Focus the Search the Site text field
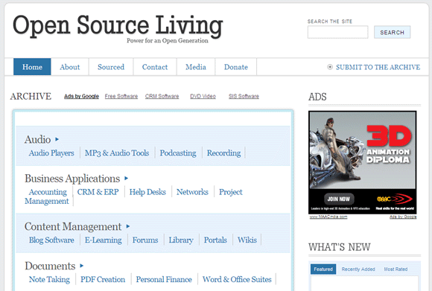This screenshot has width=432, height=291. (337, 32)
